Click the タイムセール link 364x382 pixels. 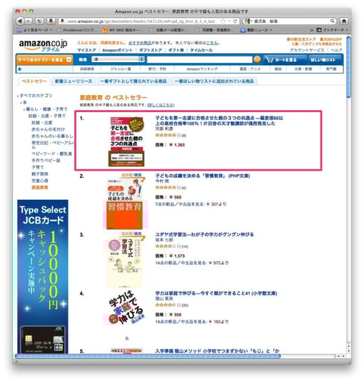(201, 50)
